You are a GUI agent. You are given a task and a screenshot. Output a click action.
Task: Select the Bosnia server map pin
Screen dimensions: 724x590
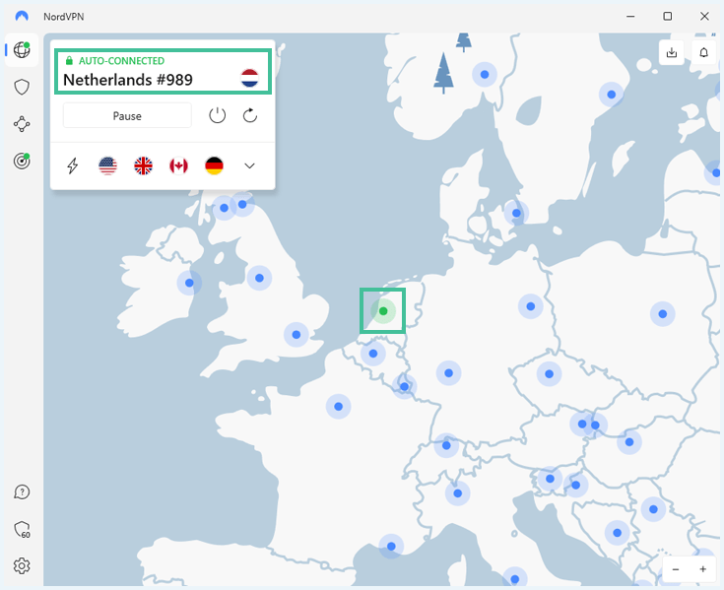click(617, 533)
